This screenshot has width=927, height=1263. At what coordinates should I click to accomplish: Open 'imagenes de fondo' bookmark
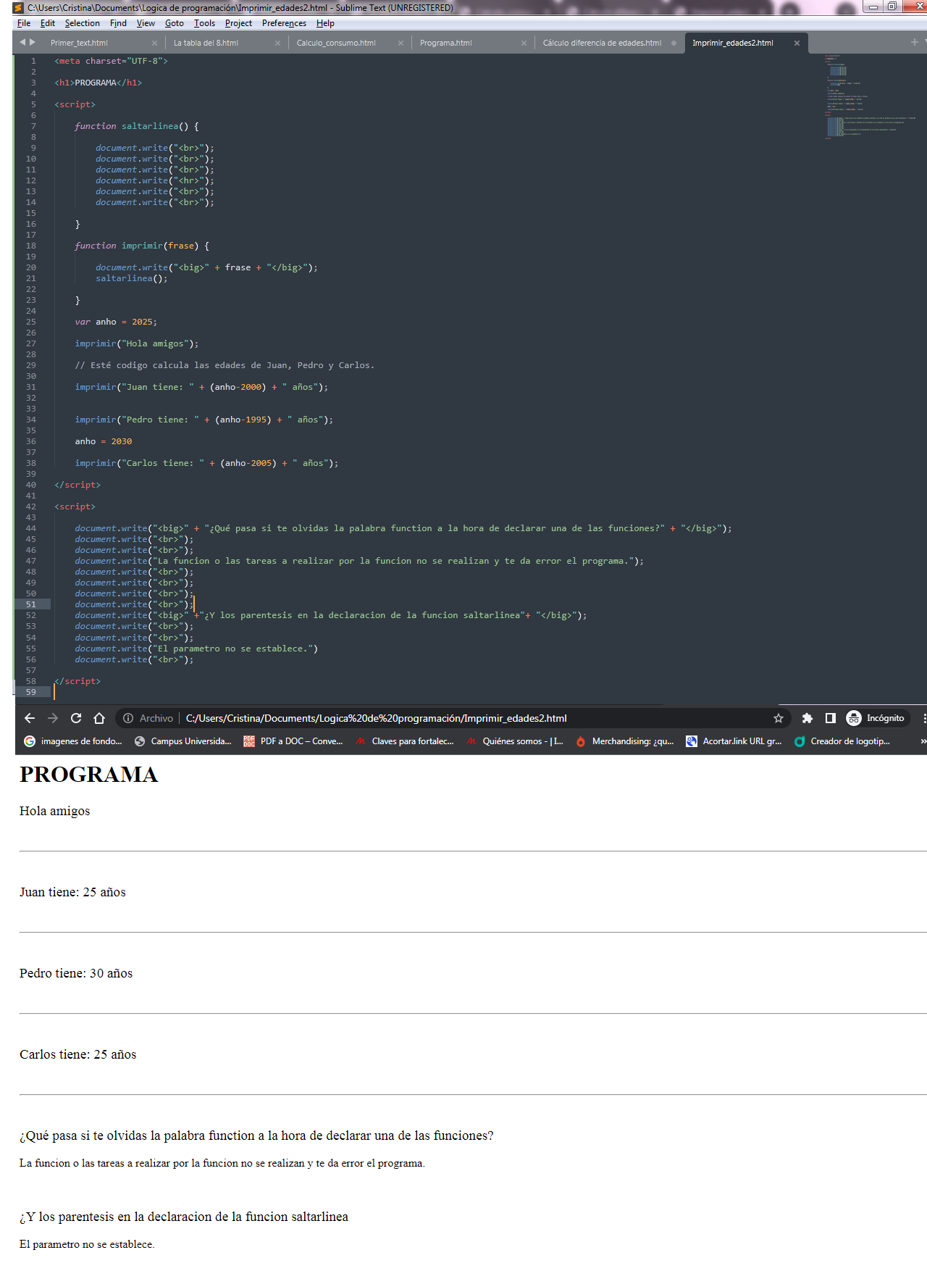(73, 741)
